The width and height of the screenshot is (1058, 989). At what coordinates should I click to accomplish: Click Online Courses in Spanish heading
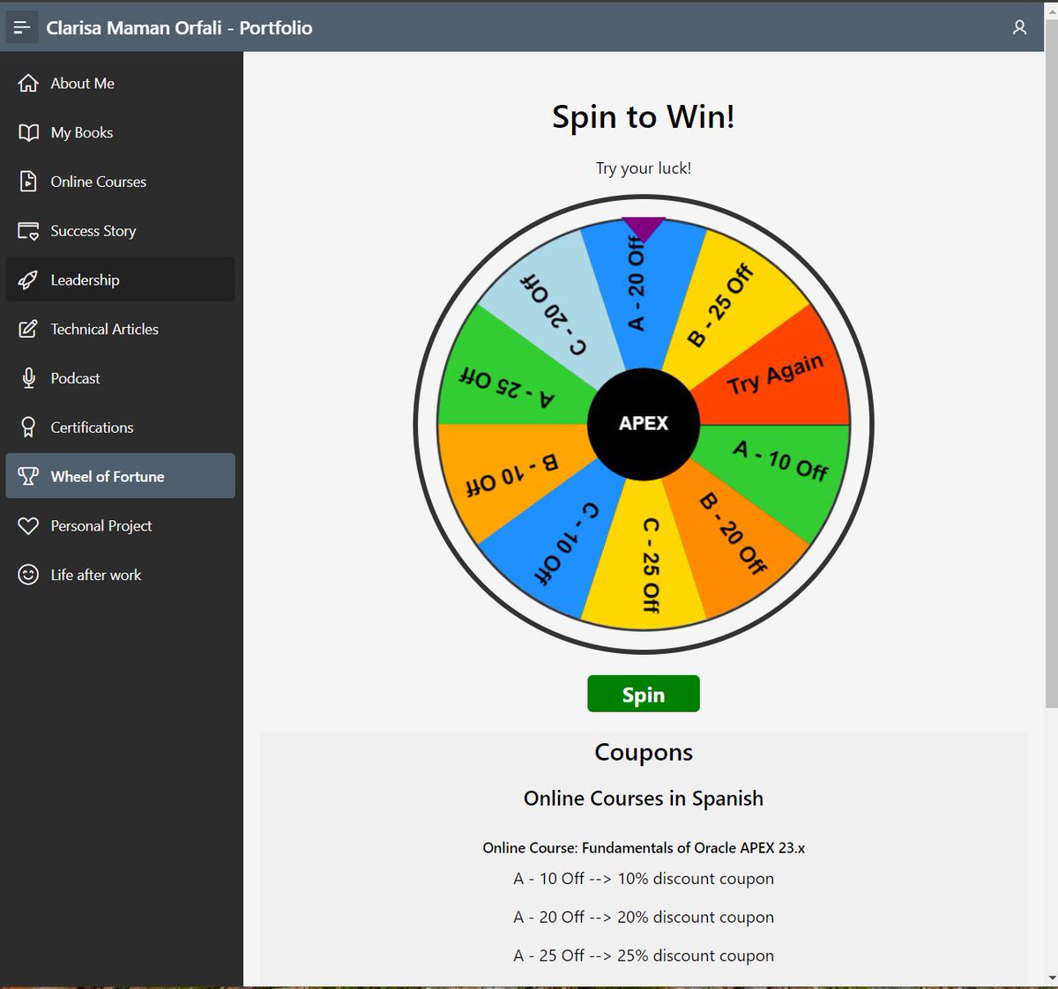coord(644,798)
